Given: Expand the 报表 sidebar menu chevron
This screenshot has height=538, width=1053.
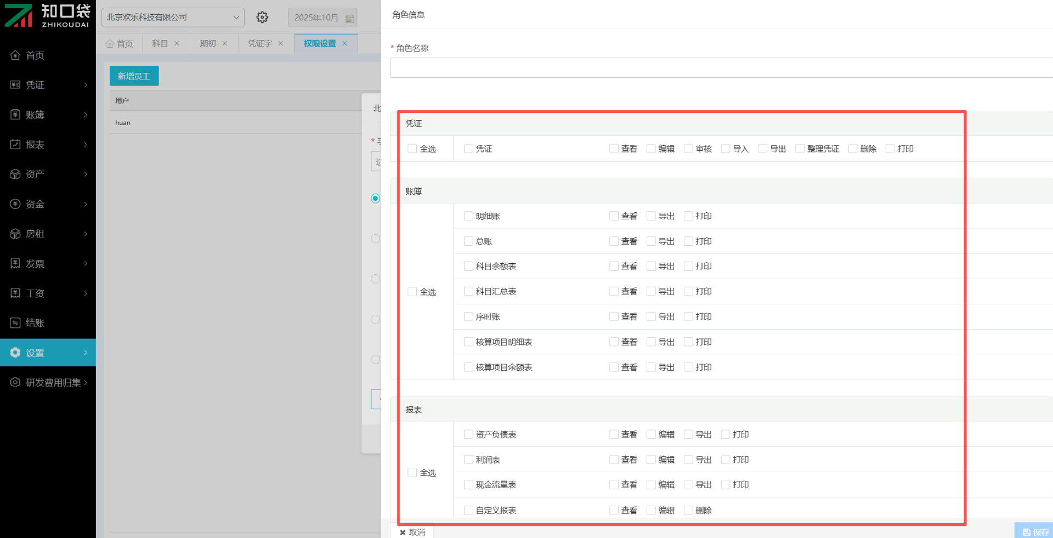Looking at the screenshot, I should [86, 145].
